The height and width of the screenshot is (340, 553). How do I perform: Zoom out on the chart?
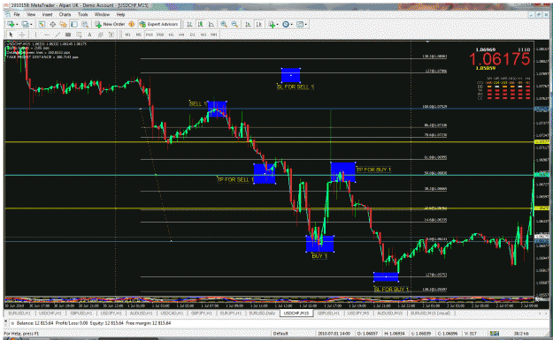234,25
